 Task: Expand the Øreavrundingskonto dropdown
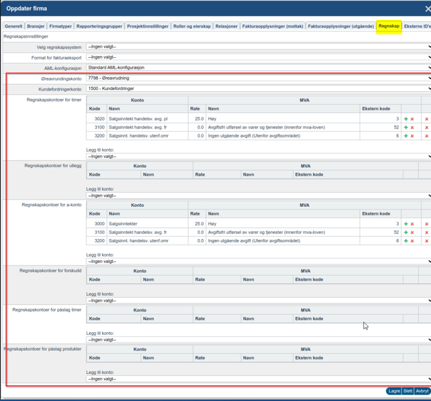[x=257, y=78]
